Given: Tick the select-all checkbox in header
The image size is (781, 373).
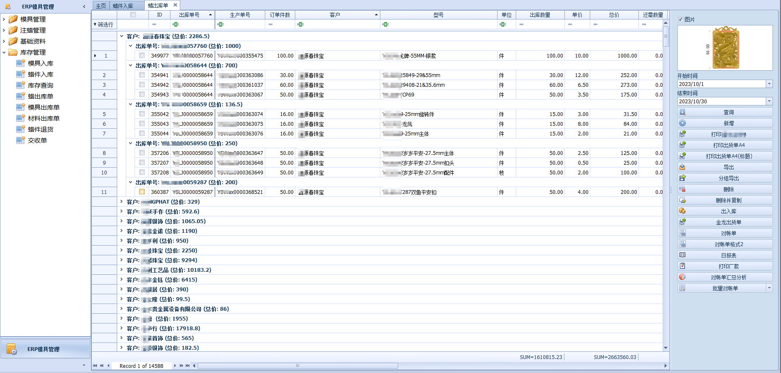Looking at the screenshot, I should 133,15.
